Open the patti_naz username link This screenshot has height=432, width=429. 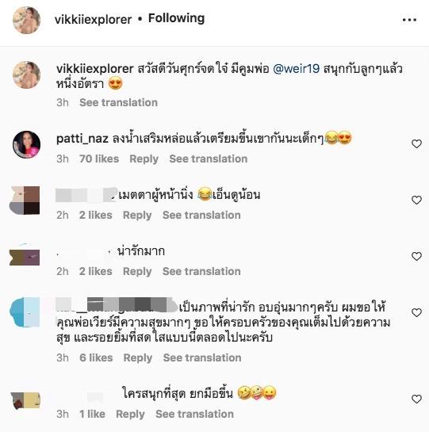click(82, 139)
